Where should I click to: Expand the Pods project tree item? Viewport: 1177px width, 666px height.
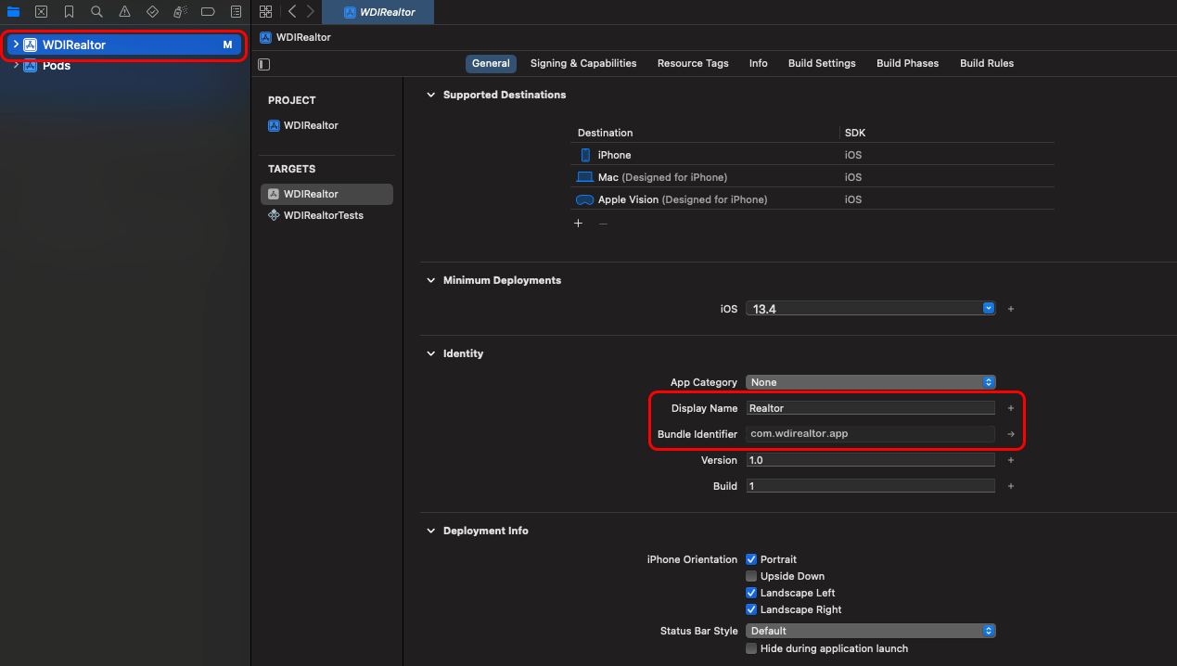pos(16,66)
